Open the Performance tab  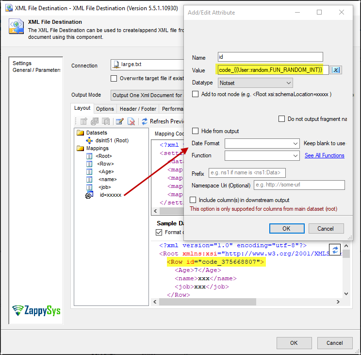[x=172, y=109]
